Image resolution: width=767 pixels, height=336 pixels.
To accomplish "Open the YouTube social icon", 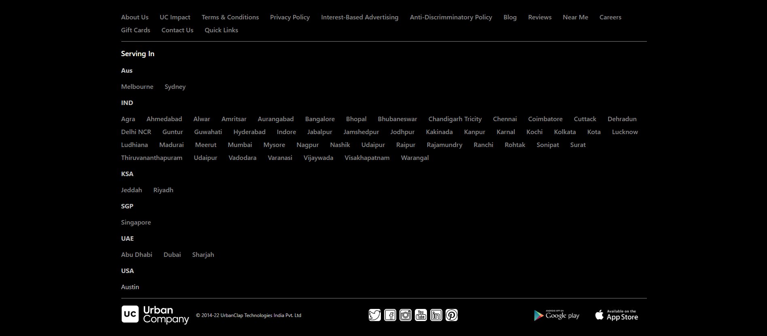I will coord(421,315).
